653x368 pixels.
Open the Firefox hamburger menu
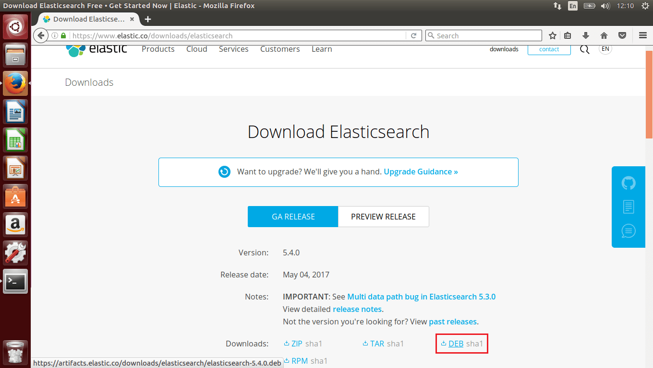pyautogui.click(x=642, y=35)
